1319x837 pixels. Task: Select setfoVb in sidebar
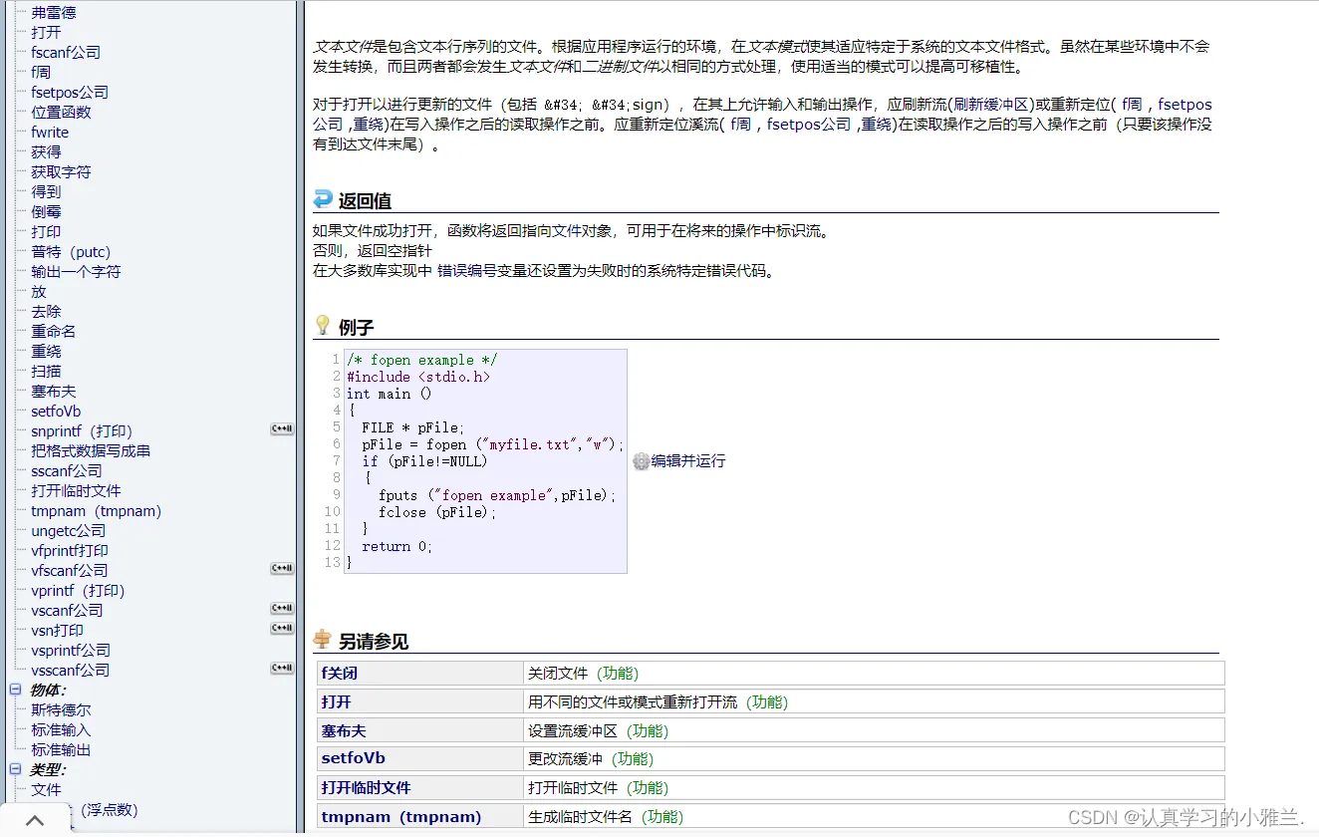coord(56,411)
